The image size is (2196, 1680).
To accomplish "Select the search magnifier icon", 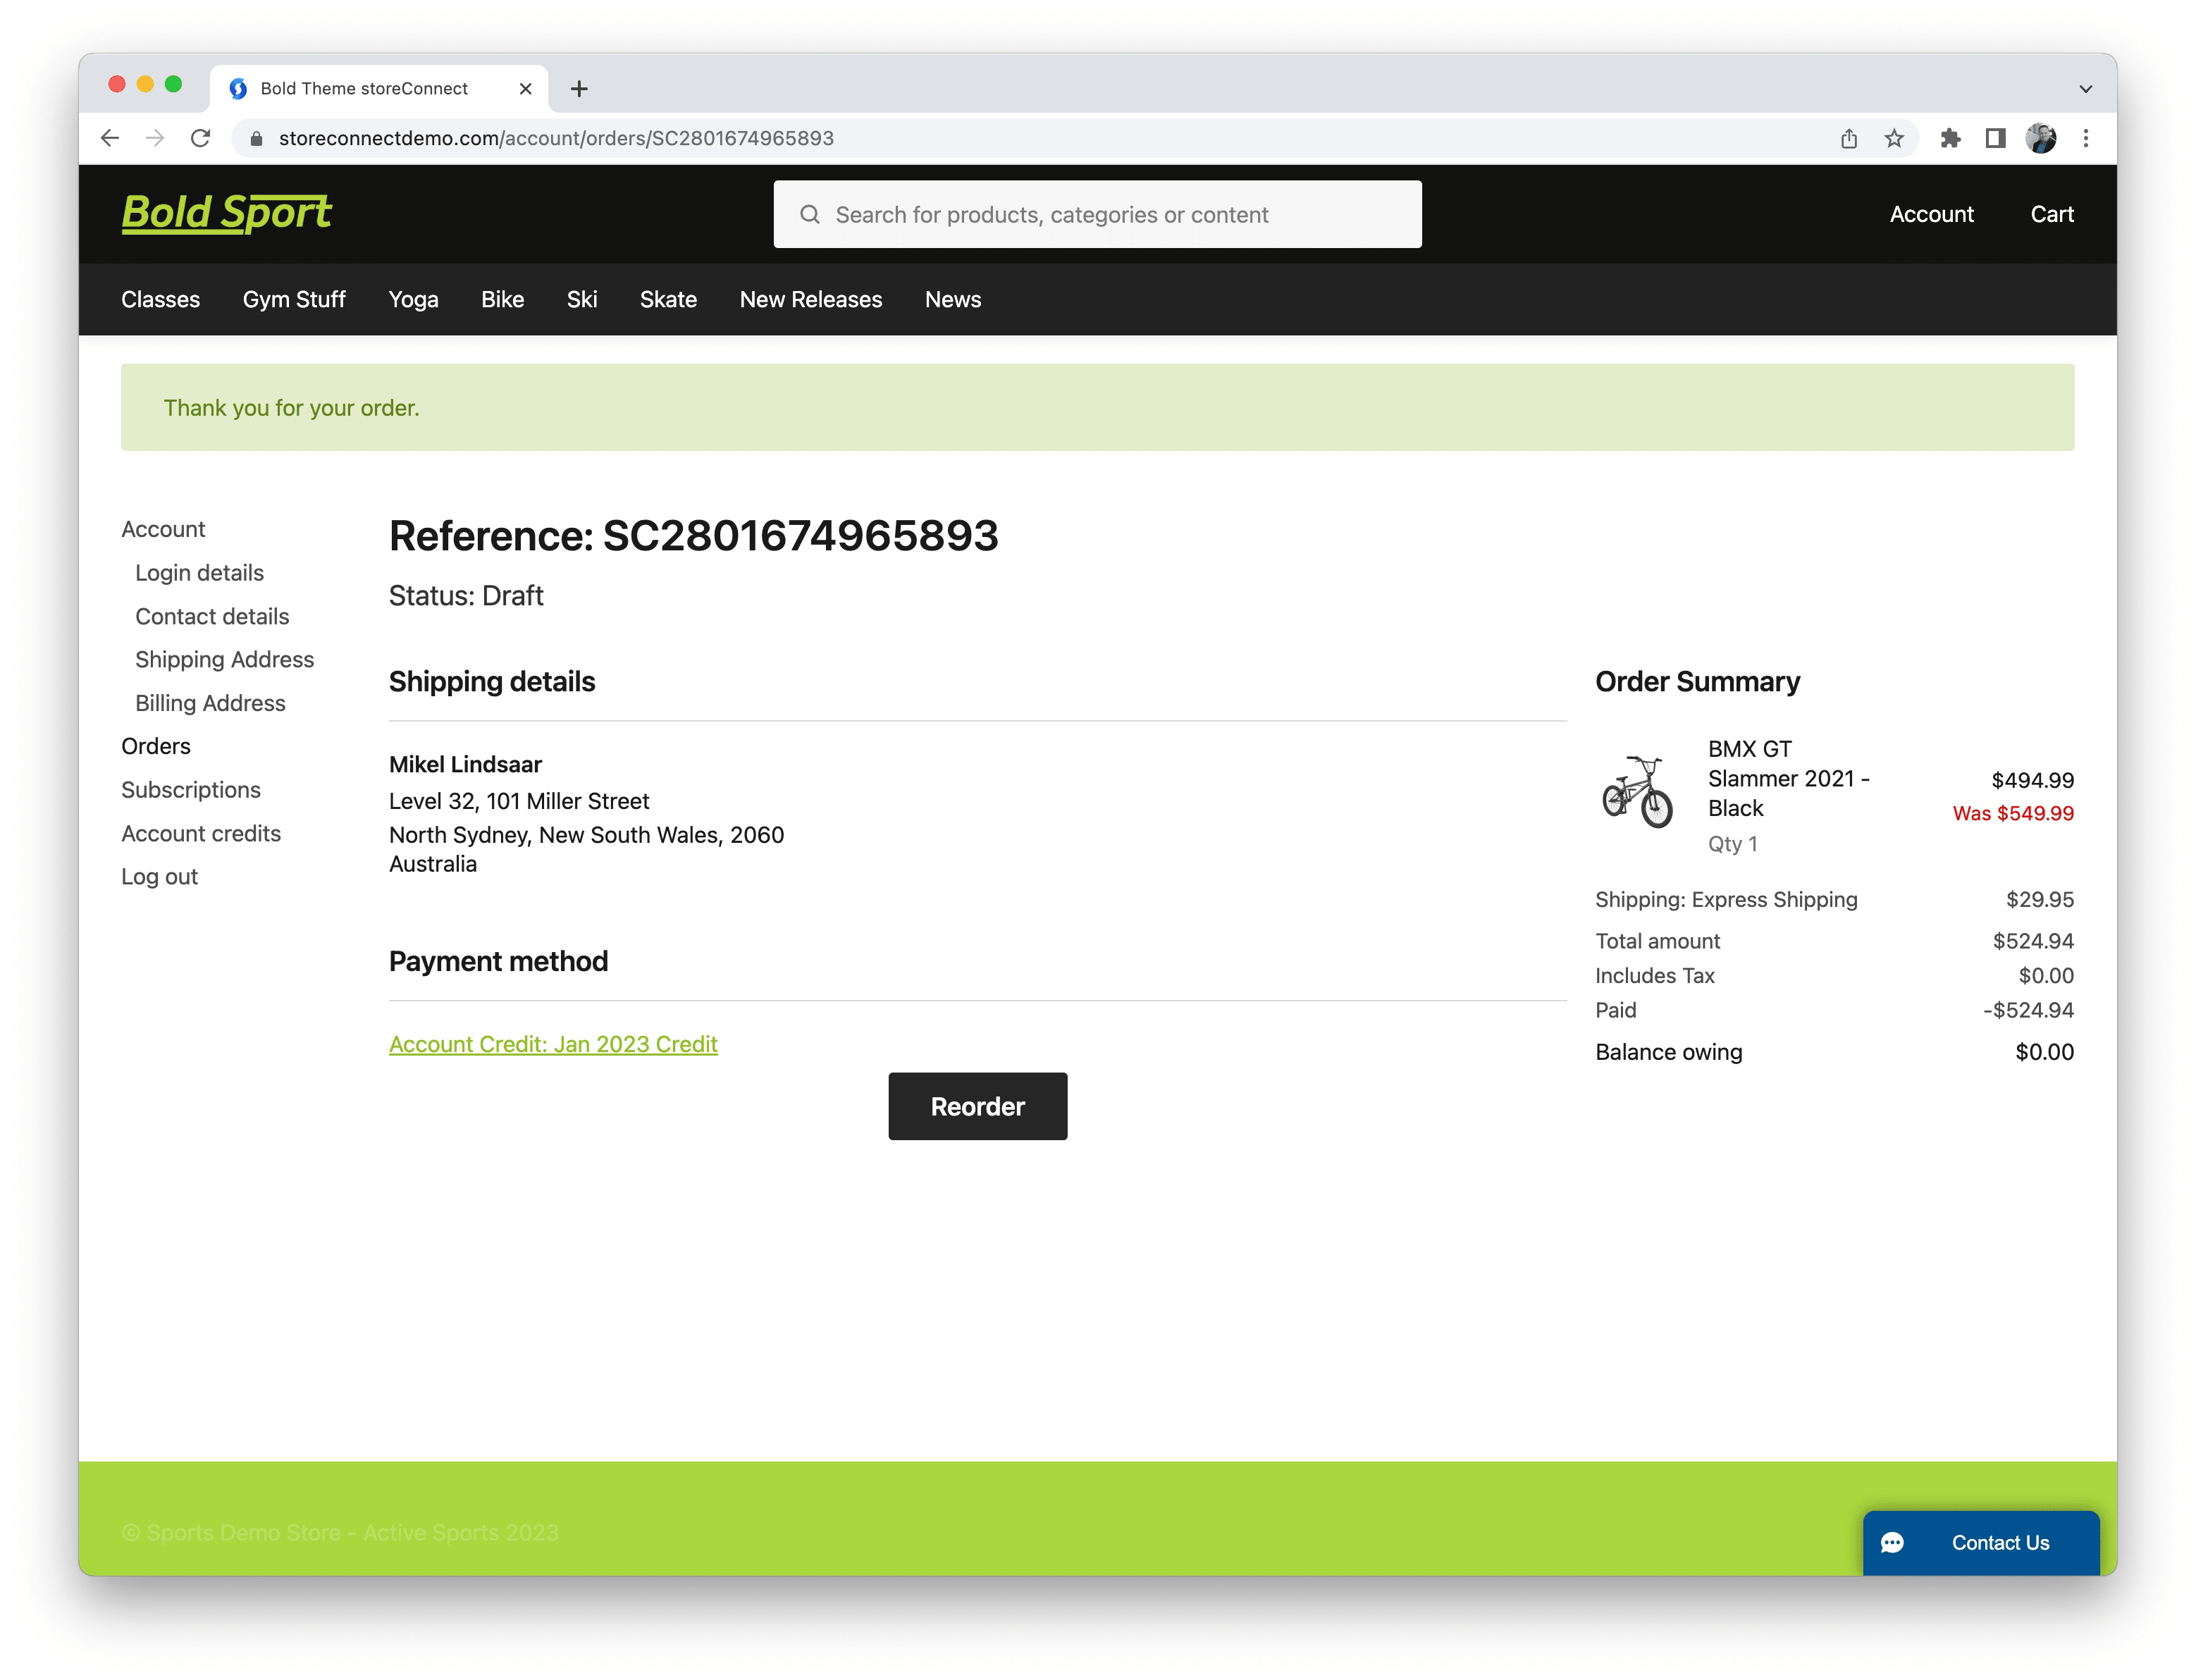I will pos(810,214).
